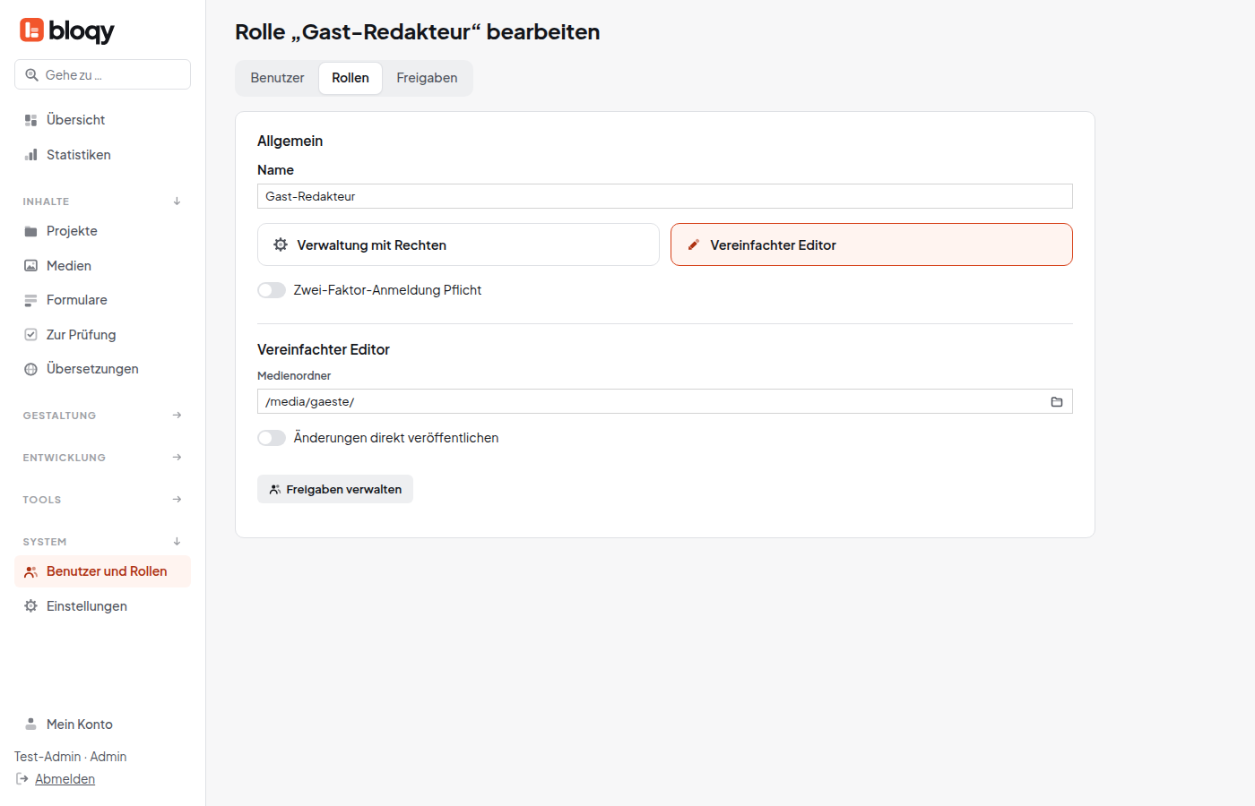
Task: Click the 'Vereinfachter Editor' section heading
Action: click(x=324, y=349)
